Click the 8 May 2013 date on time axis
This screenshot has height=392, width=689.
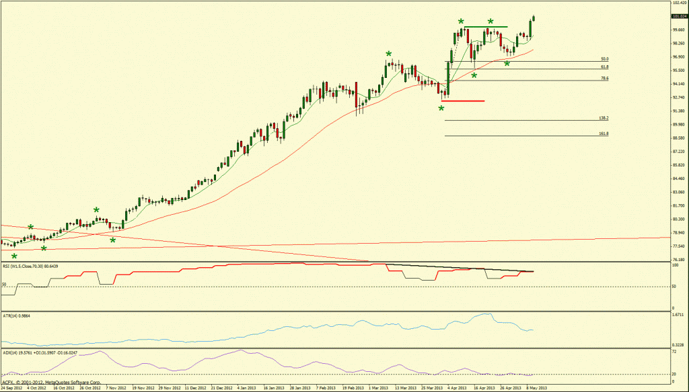click(537, 388)
